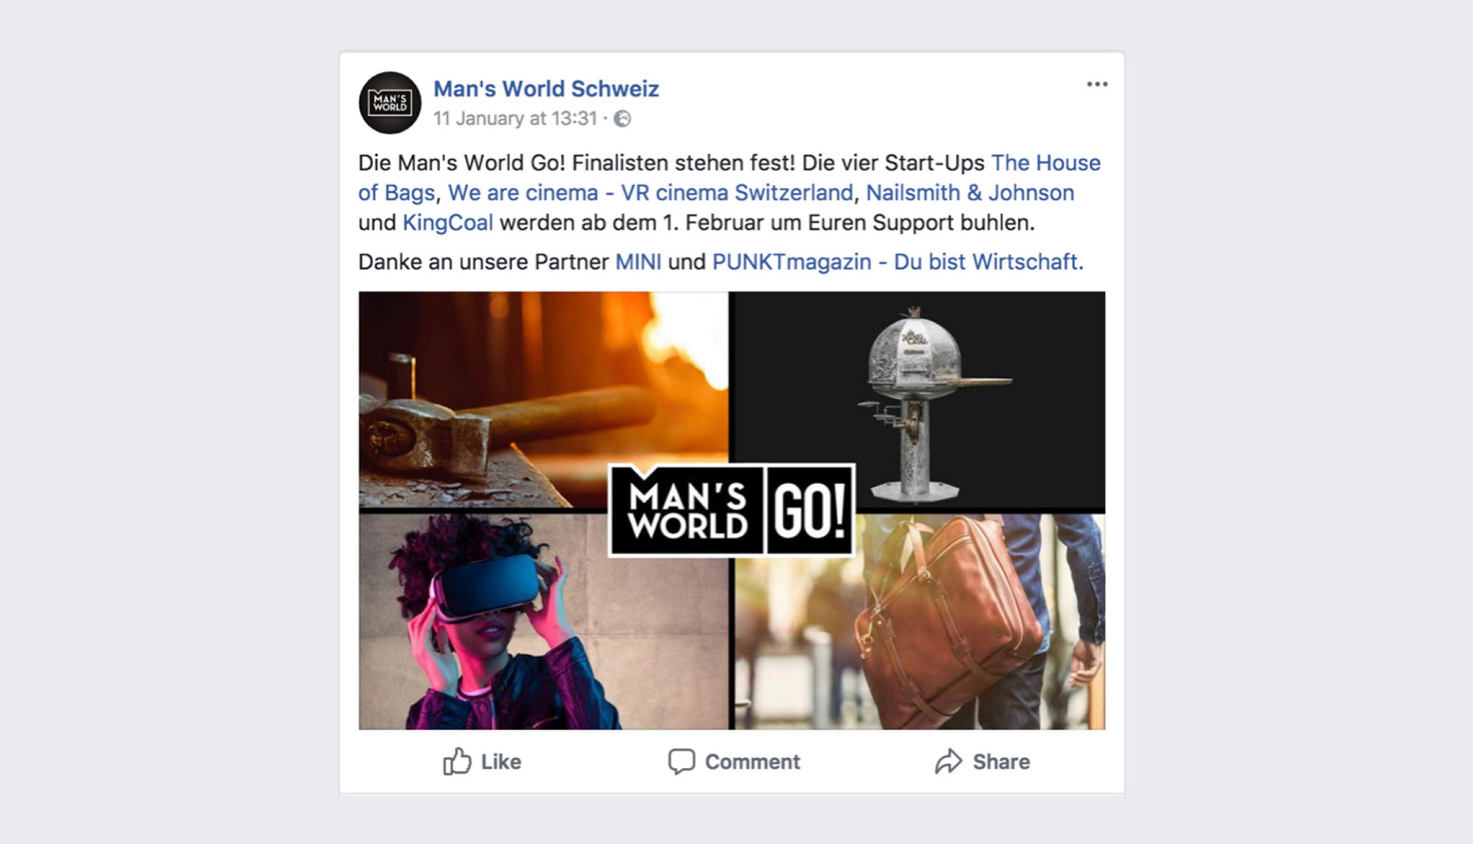Open the KingCoal page link

point(448,223)
